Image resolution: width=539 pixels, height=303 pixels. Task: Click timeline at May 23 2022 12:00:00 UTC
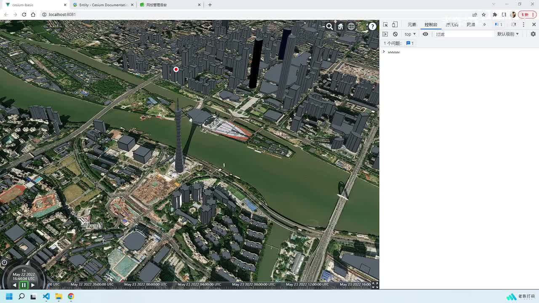[x=307, y=284]
